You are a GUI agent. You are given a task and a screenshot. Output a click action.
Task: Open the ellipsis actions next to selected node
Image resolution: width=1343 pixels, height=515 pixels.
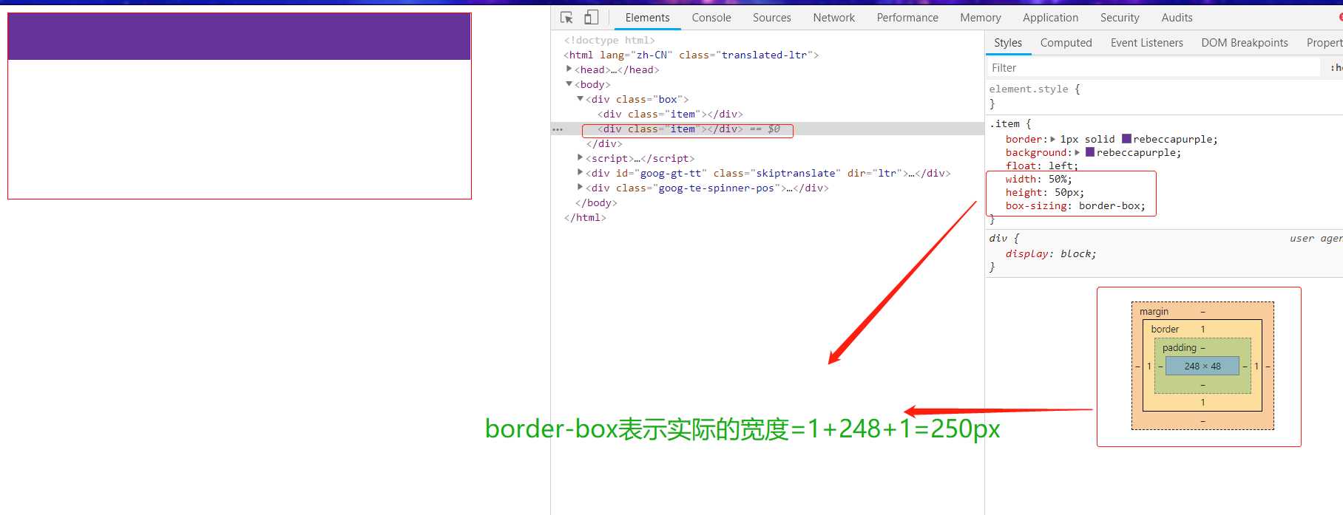558,129
